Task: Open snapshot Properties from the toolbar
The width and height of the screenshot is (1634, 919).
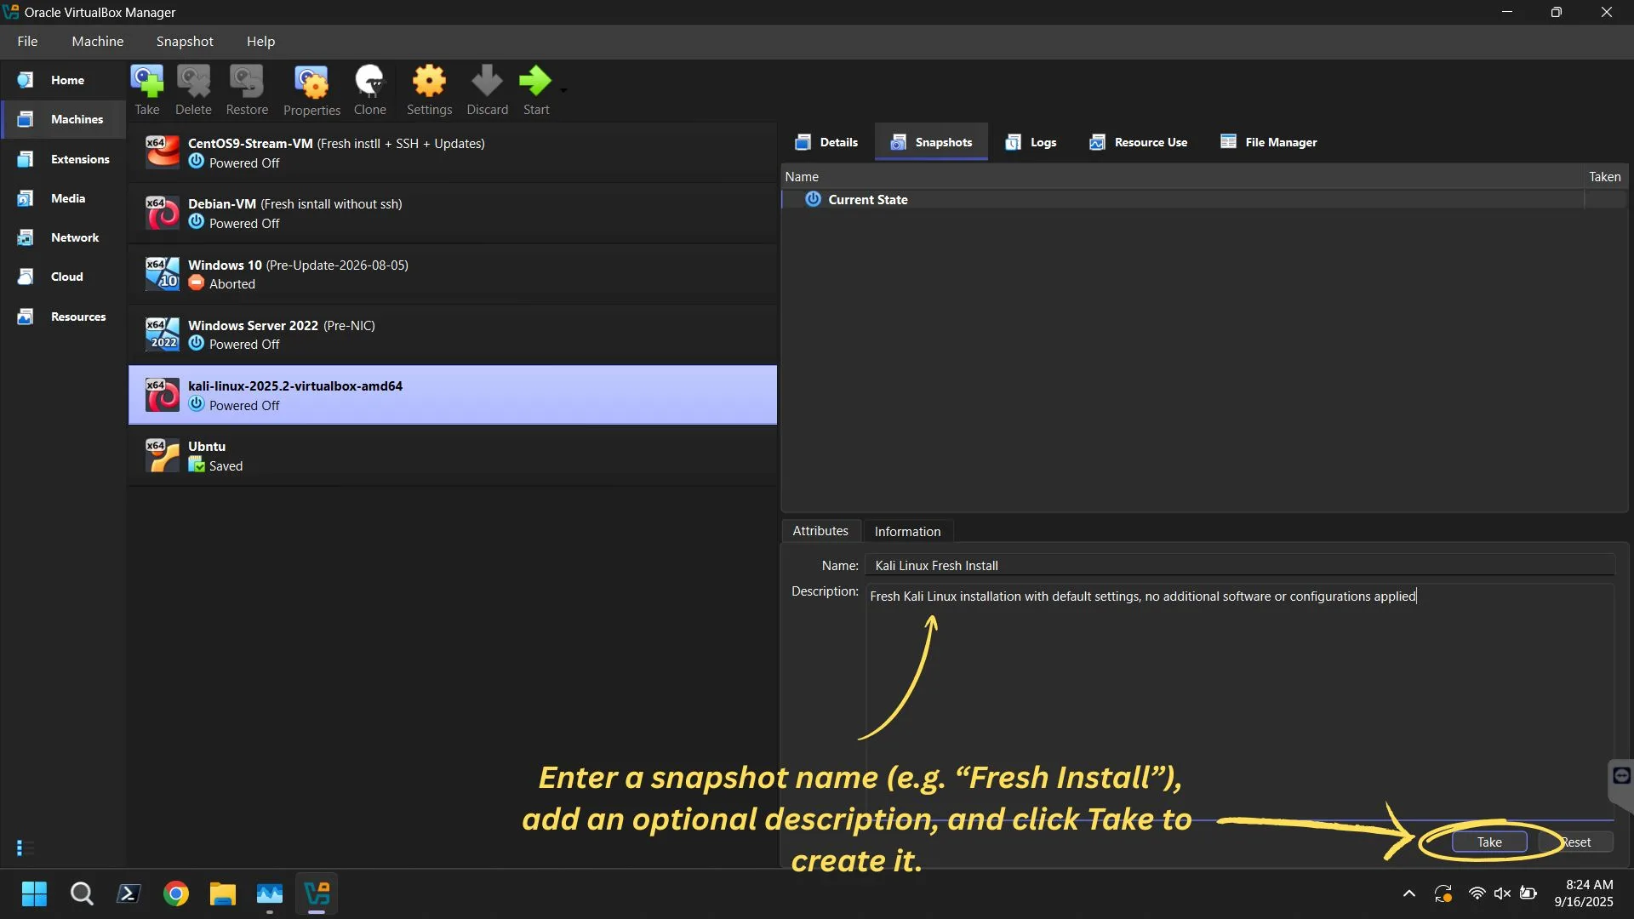Action: coord(311,89)
